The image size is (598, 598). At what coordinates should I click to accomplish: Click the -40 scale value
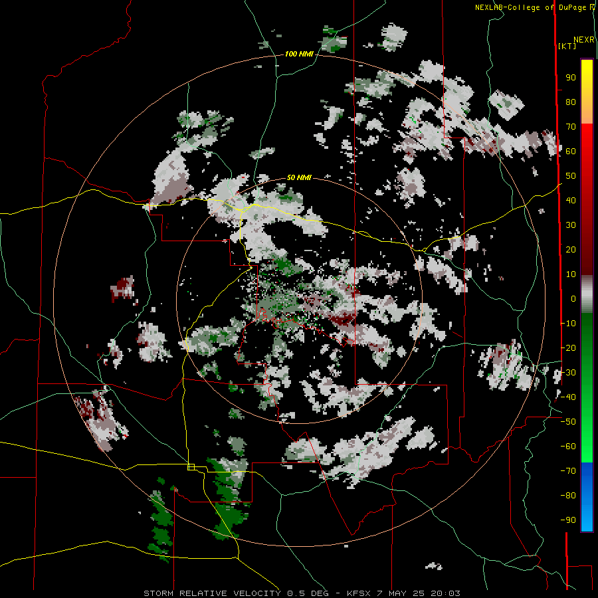coord(568,397)
